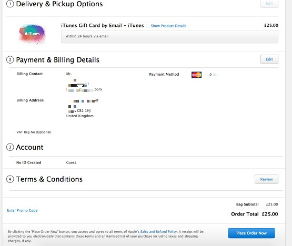The image size is (292, 246).
Task: Click the 'Mr.' title in Billing Contact
Action: point(69,74)
